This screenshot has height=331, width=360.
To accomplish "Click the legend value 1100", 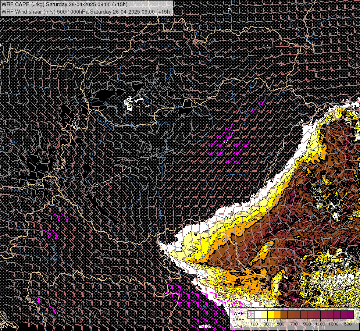I will pyautogui.click(x=320, y=324).
